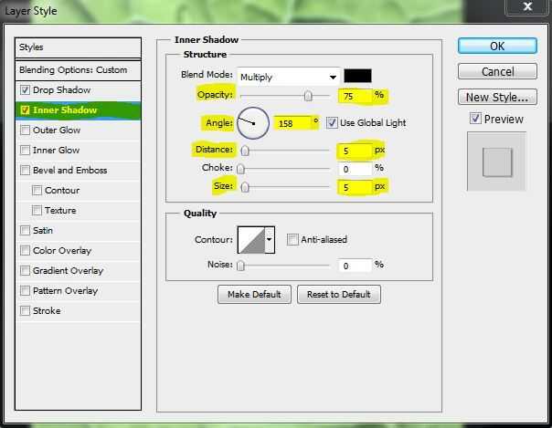Enable the Pattern Overlay checkbox

pyautogui.click(x=25, y=290)
